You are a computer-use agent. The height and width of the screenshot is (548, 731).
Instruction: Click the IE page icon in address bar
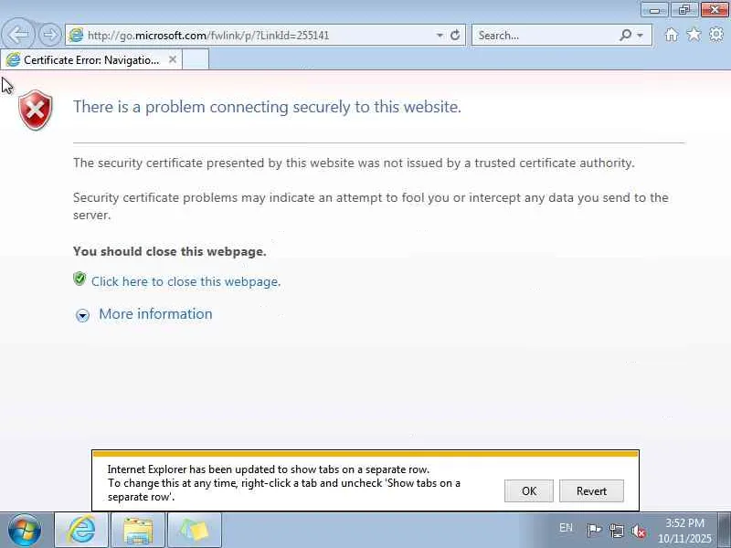[x=76, y=35]
